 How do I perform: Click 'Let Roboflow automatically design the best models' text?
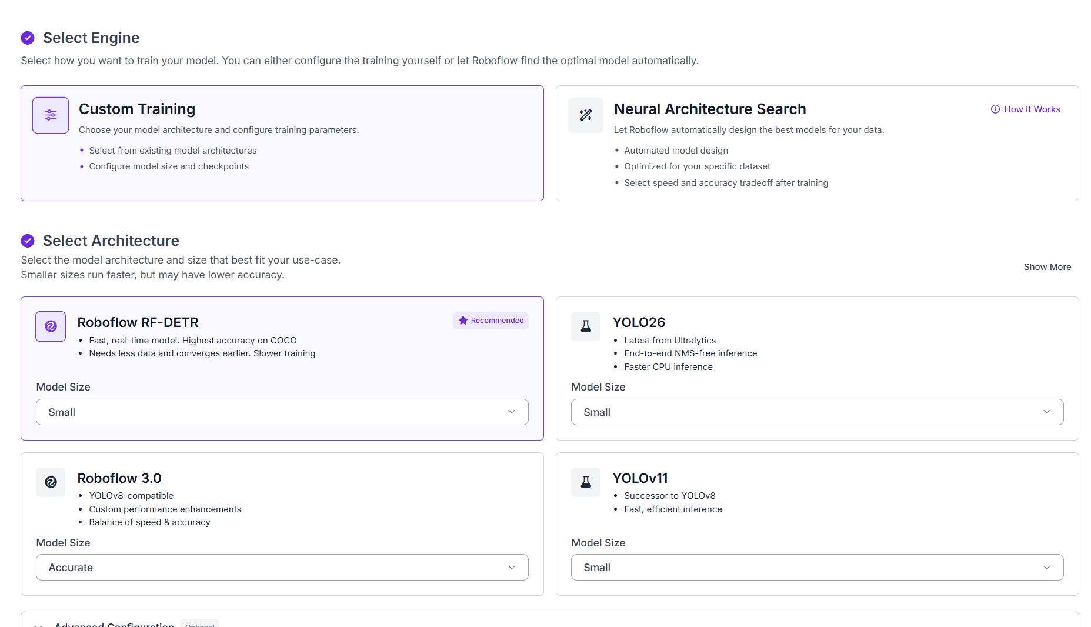click(x=749, y=130)
